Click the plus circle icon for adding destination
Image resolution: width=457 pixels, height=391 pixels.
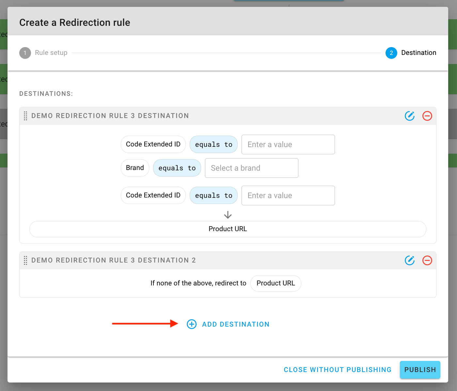[192, 324]
